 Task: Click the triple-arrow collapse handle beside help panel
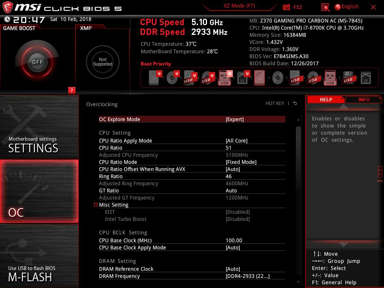[379, 181]
